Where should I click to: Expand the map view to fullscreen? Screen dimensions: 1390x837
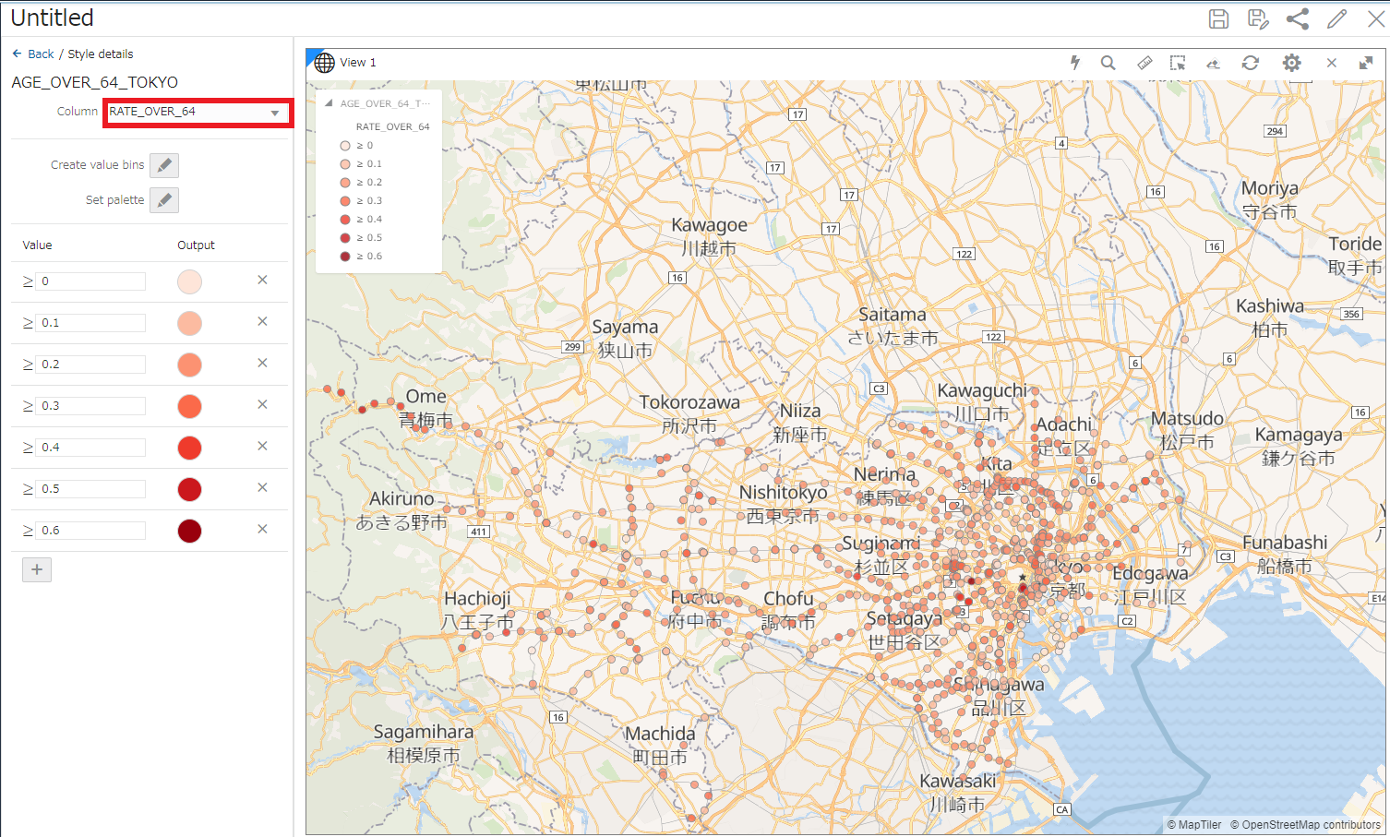pyautogui.click(x=1366, y=63)
